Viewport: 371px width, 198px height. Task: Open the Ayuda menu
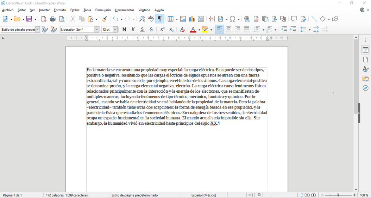(159, 10)
